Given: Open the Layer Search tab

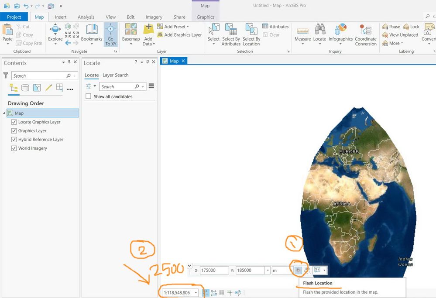Looking at the screenshot, I should pos(115,75).
